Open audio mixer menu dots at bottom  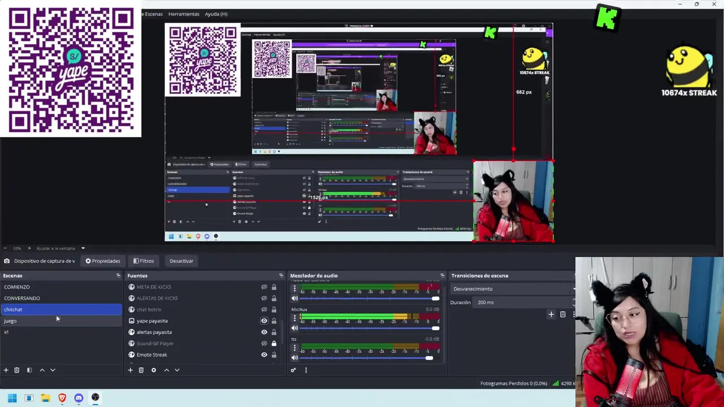pyautogui.click(x=306, y=370)
